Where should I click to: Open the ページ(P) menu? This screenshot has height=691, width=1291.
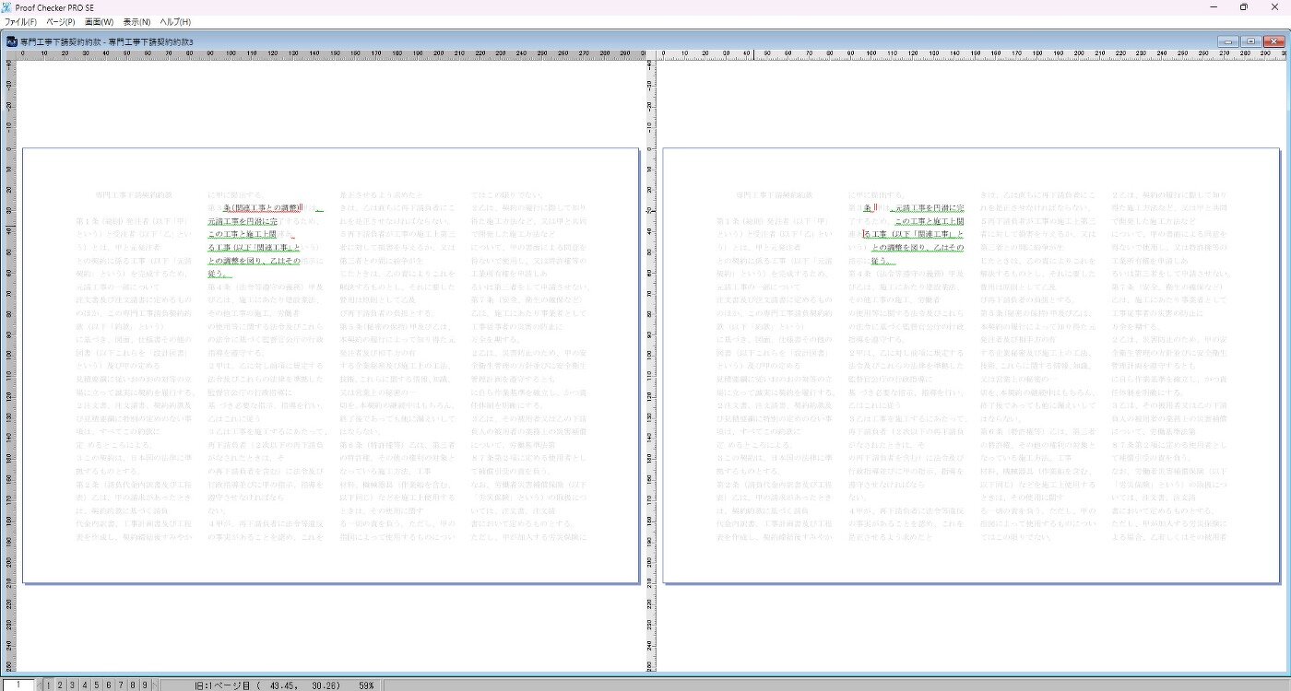[61, 21]
